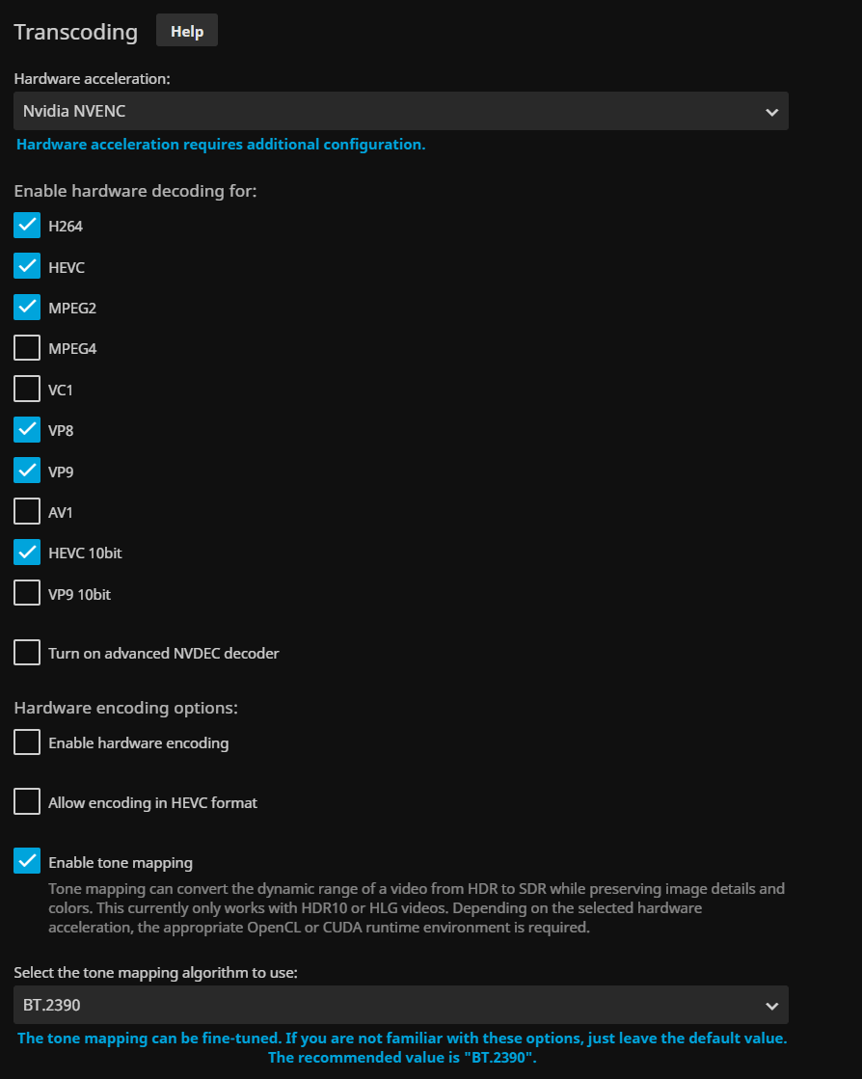The height and width of the screenshot is (1079, 862).
Task: Expand the tone mapping algorithm dropdown
Action: point(400,1005)
